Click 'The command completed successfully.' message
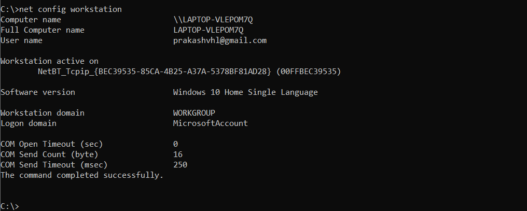527x211 pixels. coord(82,175)
